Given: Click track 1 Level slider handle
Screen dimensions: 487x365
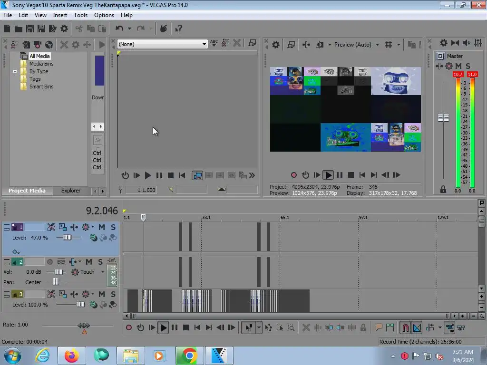Looking at the screenshot, I should (x=67, y=238).
